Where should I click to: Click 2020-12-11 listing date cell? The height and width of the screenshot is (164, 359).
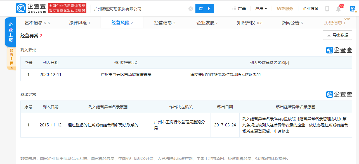click(x=51, y=75)
